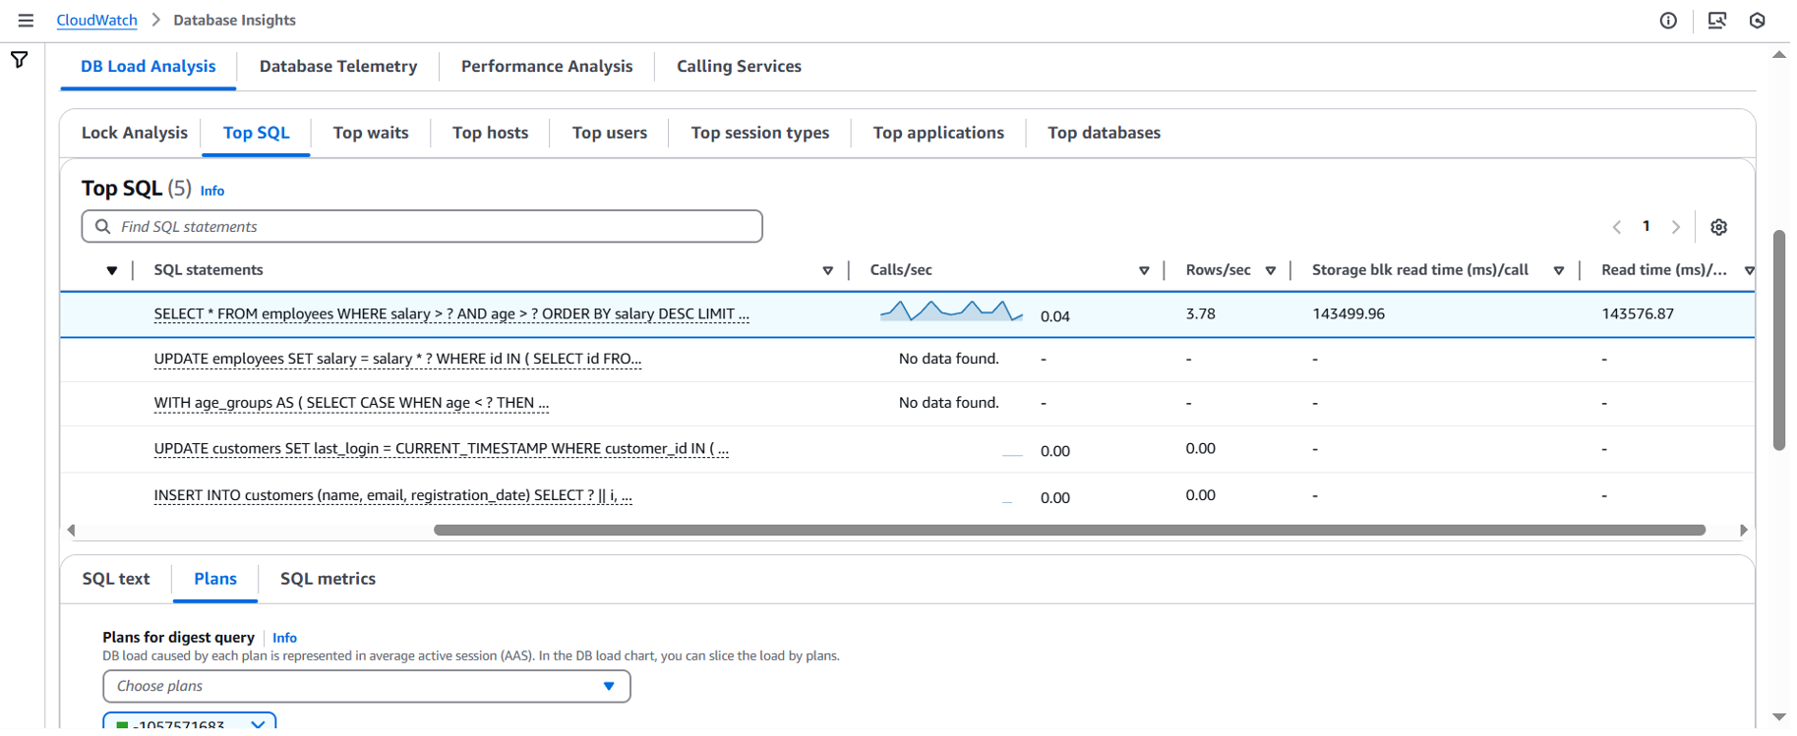1797x736 pixels.
Task: Sort by Calls/sec column arrow
Action: tap(1144, 271)
